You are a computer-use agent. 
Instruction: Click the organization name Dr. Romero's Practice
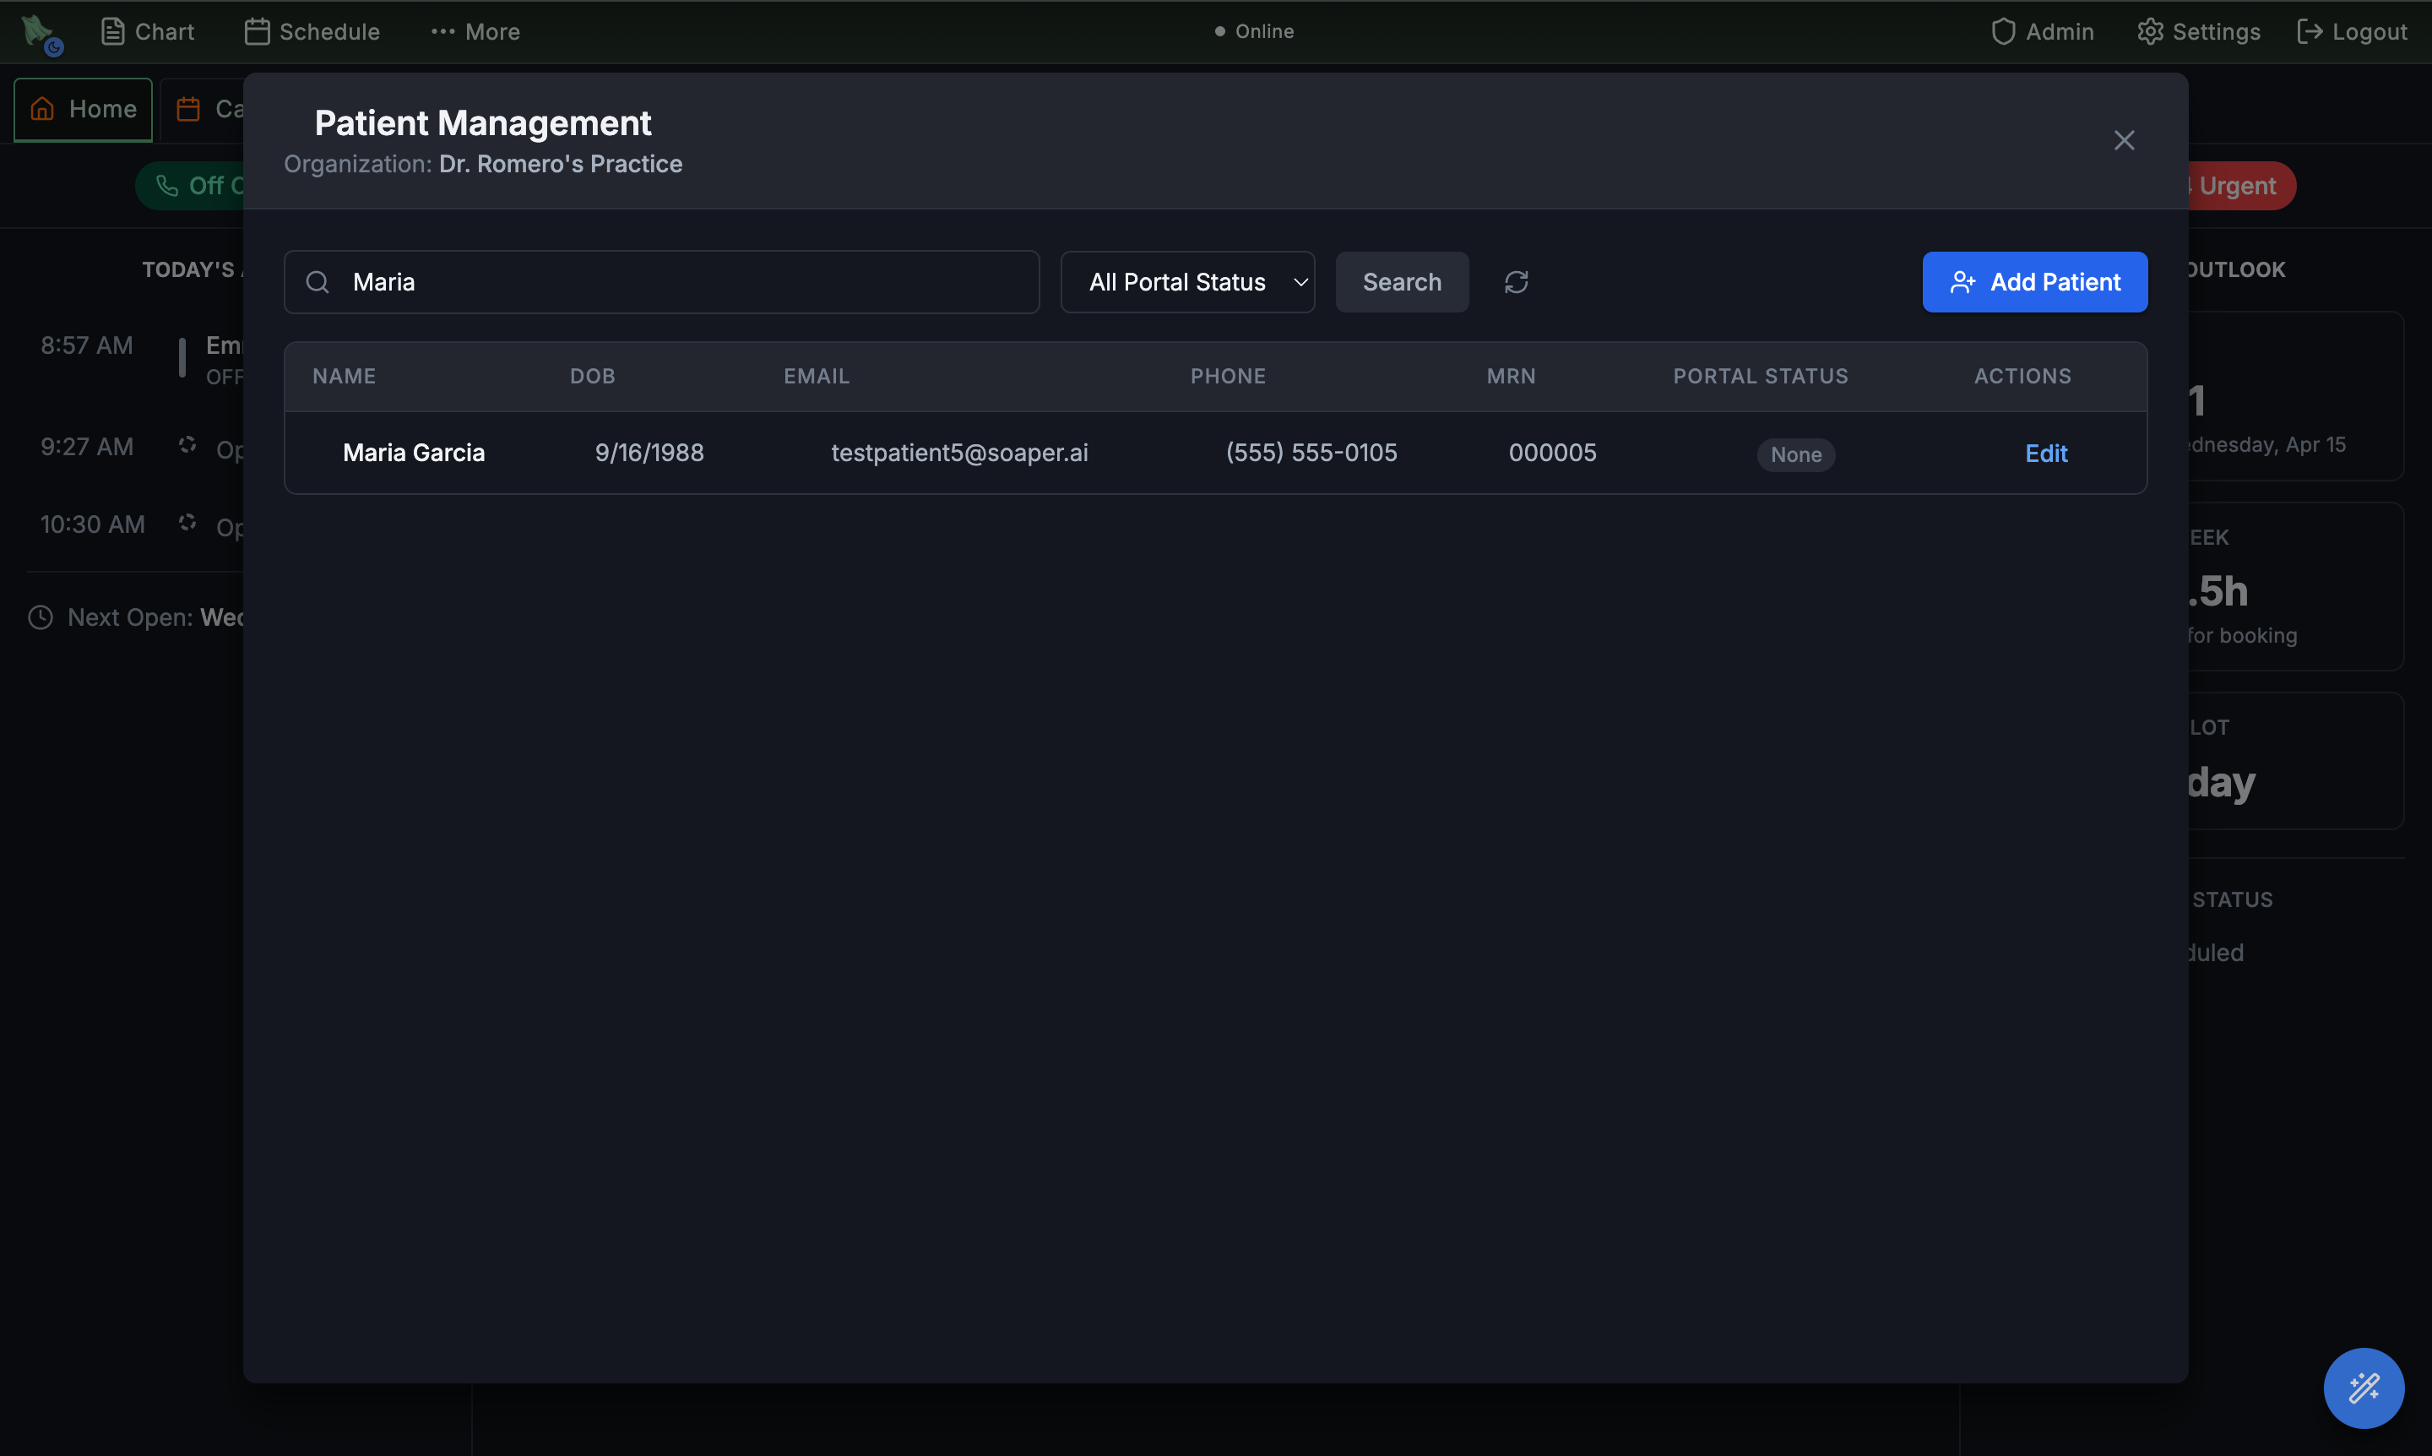click(x=560, y=164)
